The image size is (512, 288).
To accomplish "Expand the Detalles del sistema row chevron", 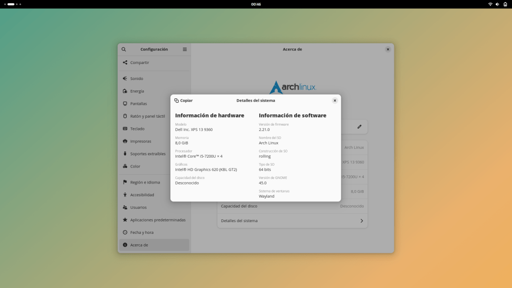I will coord(362,221).
